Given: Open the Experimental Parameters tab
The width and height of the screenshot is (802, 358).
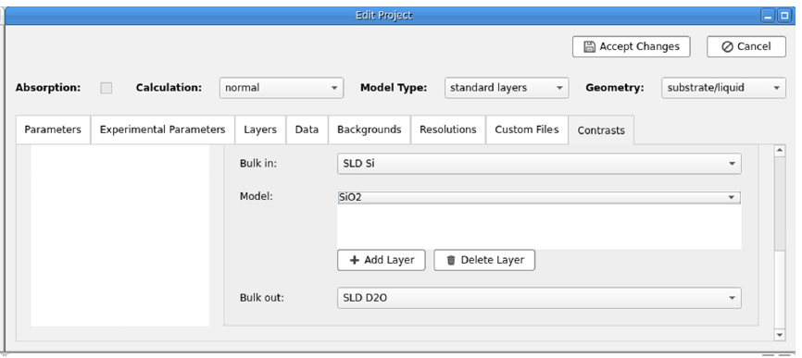Looking at the screenshot, I should [x=163, y=130].
